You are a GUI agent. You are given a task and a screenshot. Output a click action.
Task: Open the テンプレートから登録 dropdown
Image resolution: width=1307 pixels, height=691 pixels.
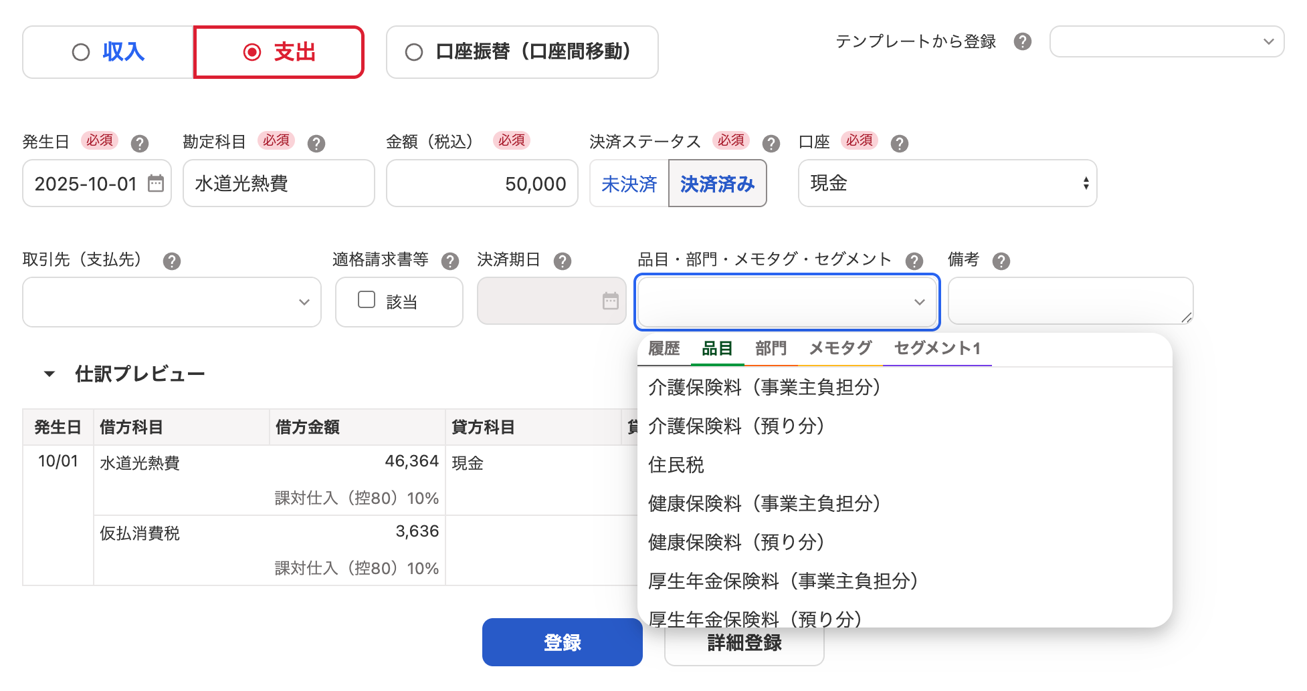(1167, 41)
